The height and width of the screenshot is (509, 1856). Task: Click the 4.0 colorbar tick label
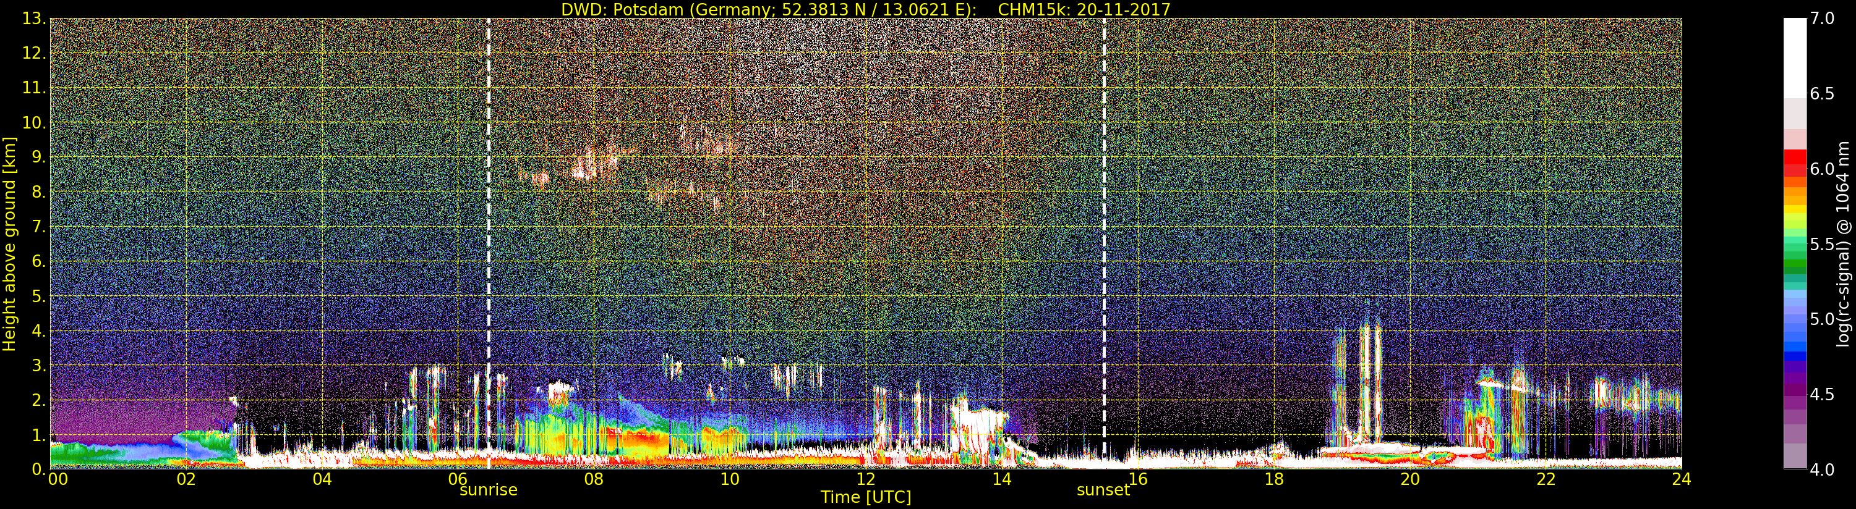[x=1823, y=469]
